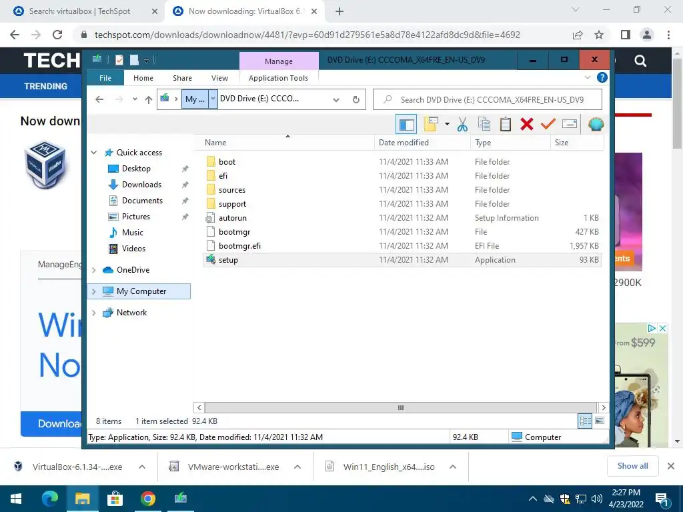This screenshot has height=512, width=683.
Task: Open the Windows Start menu
Action: [16, 499]
